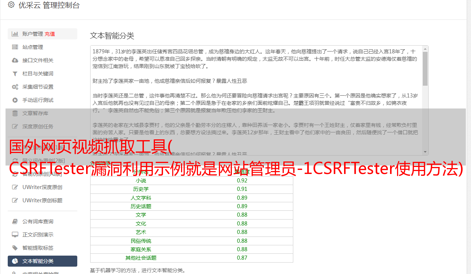
Task: Click the 文本智能分类 page heading
Action: click(x=112, y=36)
